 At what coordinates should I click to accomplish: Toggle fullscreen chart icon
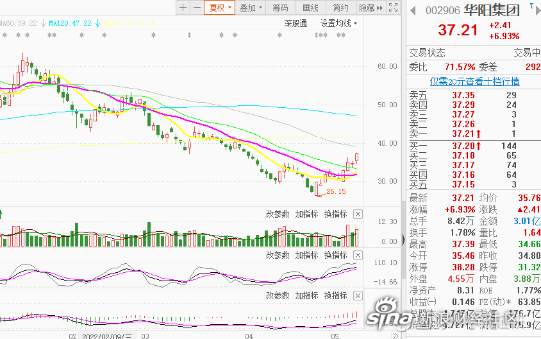tap(394, 8)
